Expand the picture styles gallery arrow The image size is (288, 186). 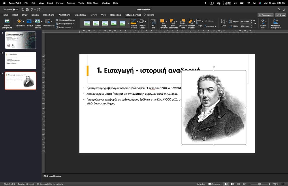click(128, 23)
